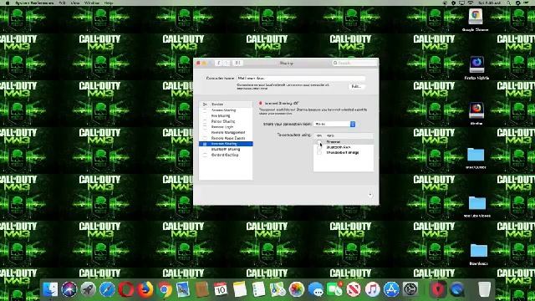Open Edit menu
This screenshot has width=535, height=301.
click(62, 3)
